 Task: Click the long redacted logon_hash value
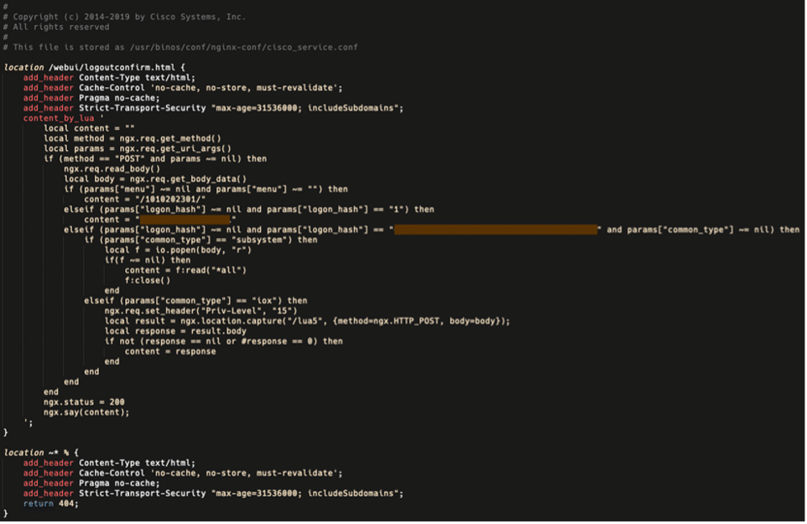[495, 230]
